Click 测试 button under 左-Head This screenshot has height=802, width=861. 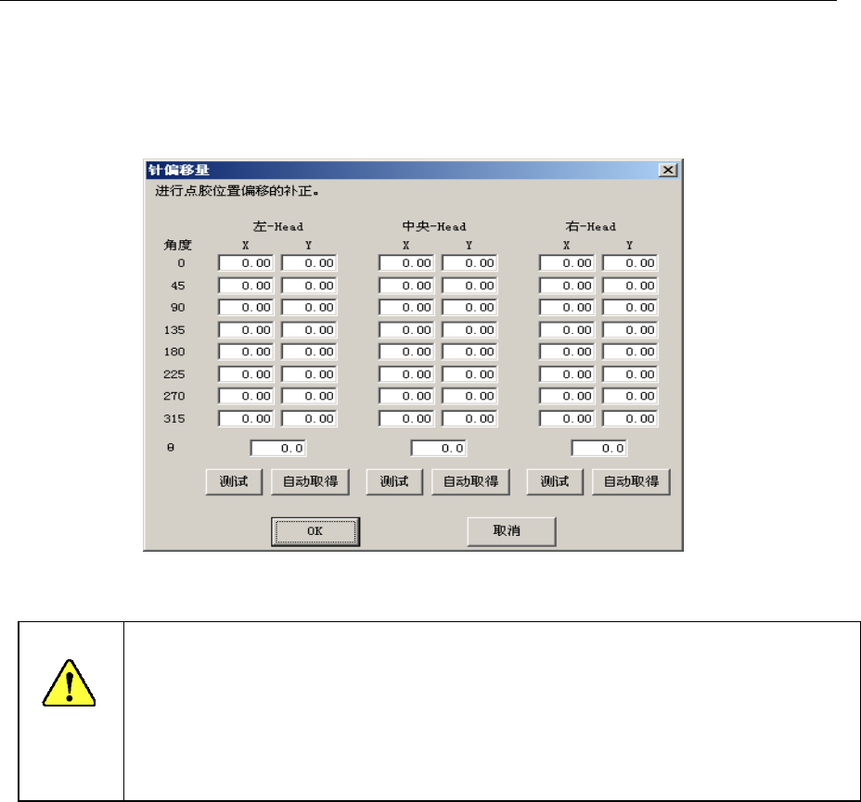pyautogui.click(x=234, y=481)
